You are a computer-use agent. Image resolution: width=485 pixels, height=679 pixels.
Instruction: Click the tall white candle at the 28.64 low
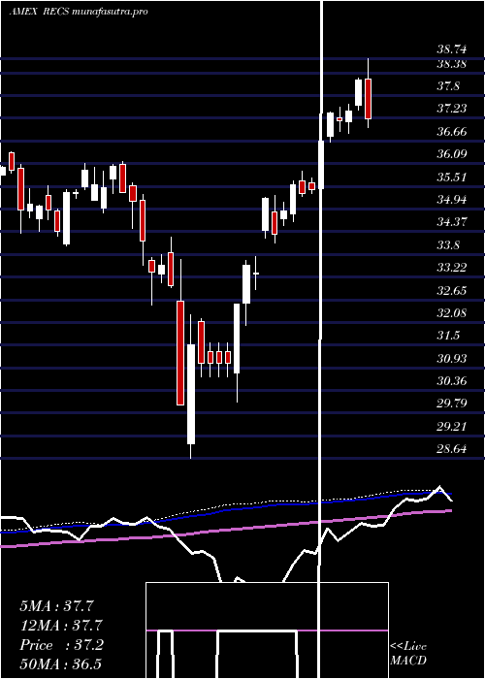pos(191,394)
